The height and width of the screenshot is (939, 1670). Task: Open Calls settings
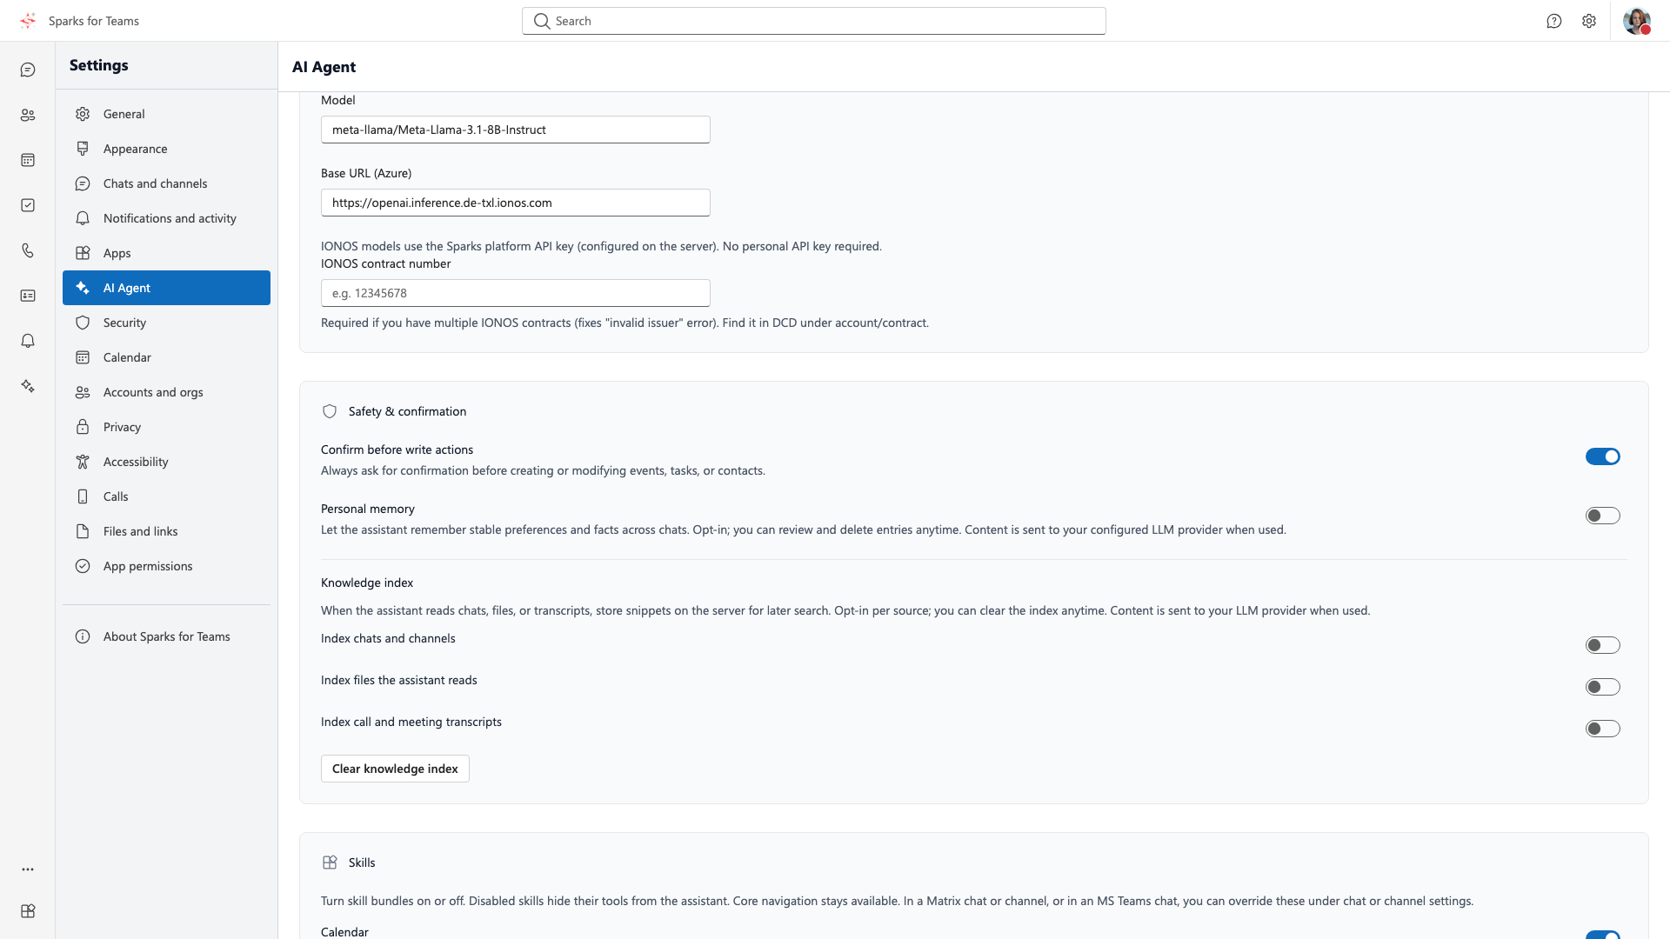coord(166,496)
